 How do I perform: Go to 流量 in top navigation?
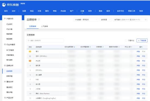(x=24, y=11)
